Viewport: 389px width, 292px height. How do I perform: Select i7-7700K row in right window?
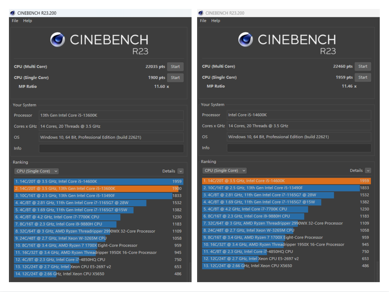click(287, 209)
